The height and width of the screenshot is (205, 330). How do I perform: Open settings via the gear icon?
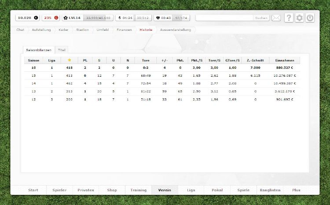tap(299, 18)
